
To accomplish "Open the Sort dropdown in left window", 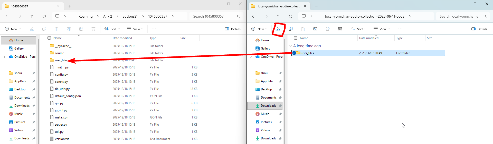I will tap(112, 29).
